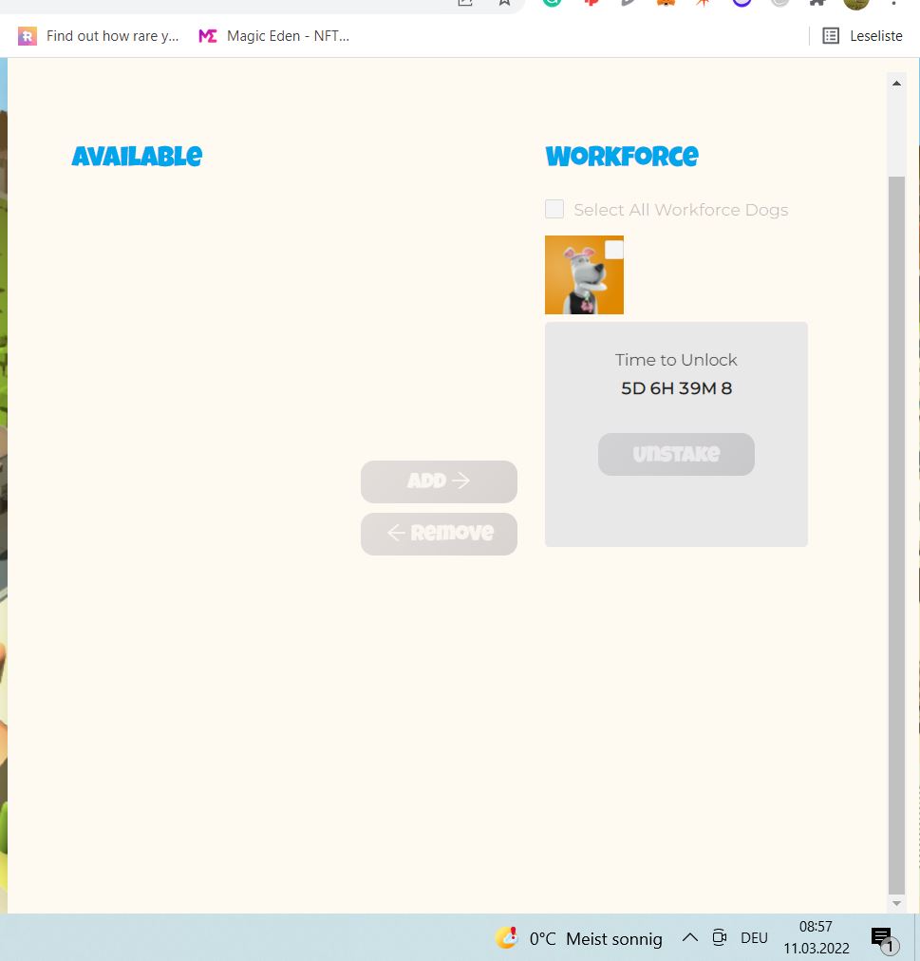Viewport: 920px width, 961px height.
Task: Open the weather widget icon in taskbar
Action: pyautogui.click(x=507, y=937)
